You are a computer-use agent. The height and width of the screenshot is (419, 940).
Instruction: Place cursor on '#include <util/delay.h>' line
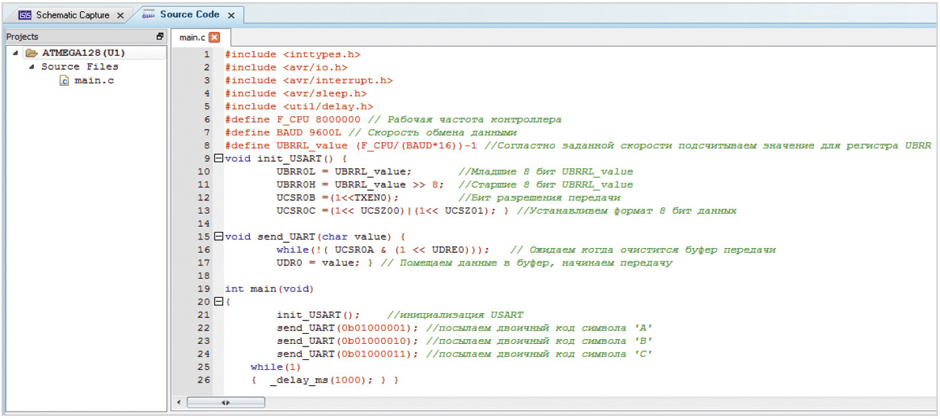[299, 106]
